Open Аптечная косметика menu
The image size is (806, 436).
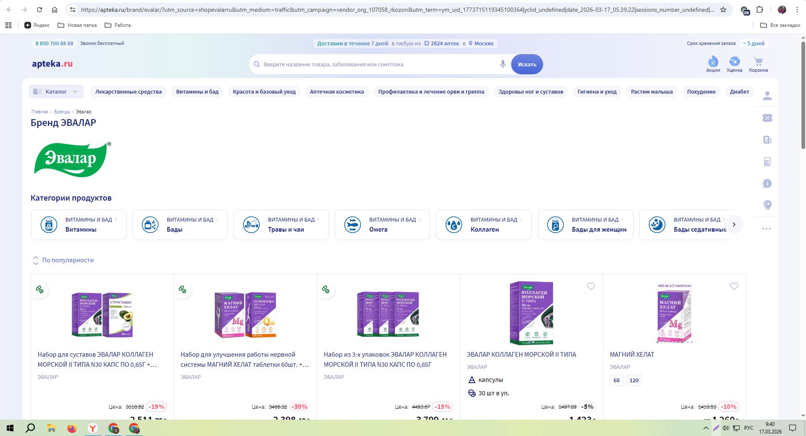[x=337, y=91]
